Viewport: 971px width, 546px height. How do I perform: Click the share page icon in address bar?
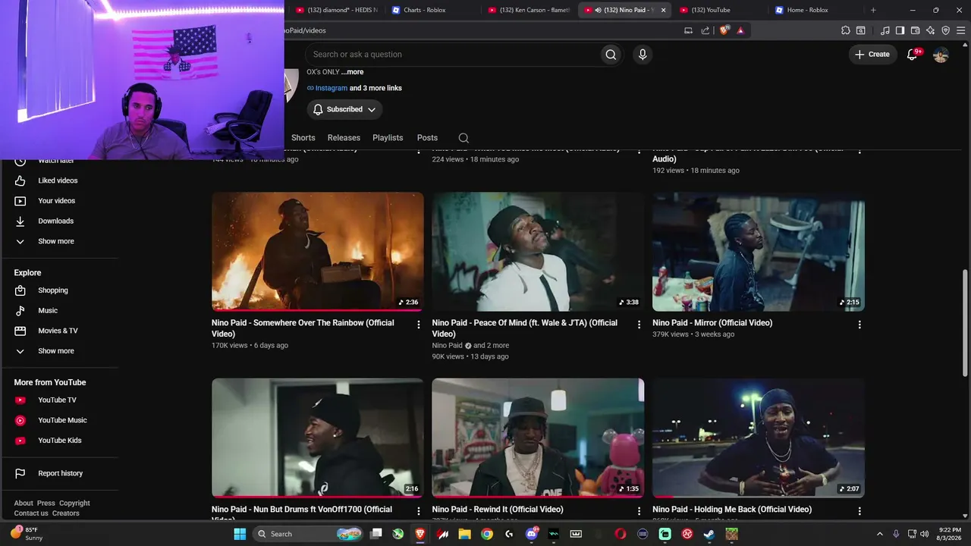(x=705, y=30)
